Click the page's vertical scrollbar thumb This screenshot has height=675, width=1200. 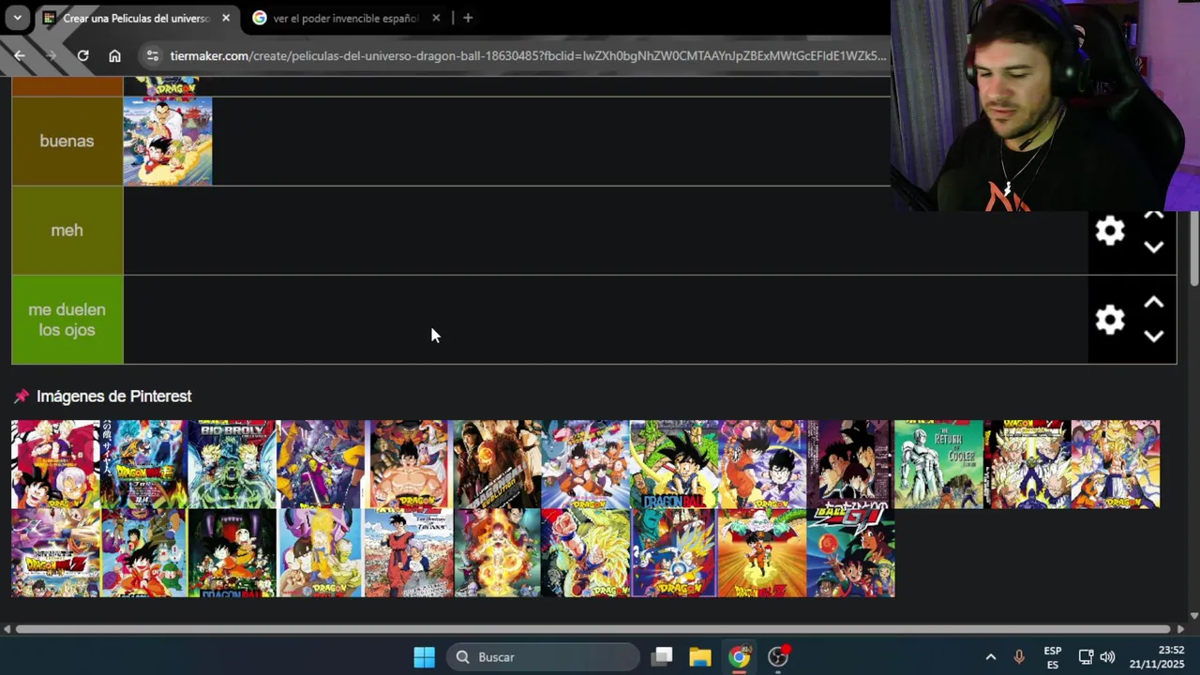tap(1193, 249)
